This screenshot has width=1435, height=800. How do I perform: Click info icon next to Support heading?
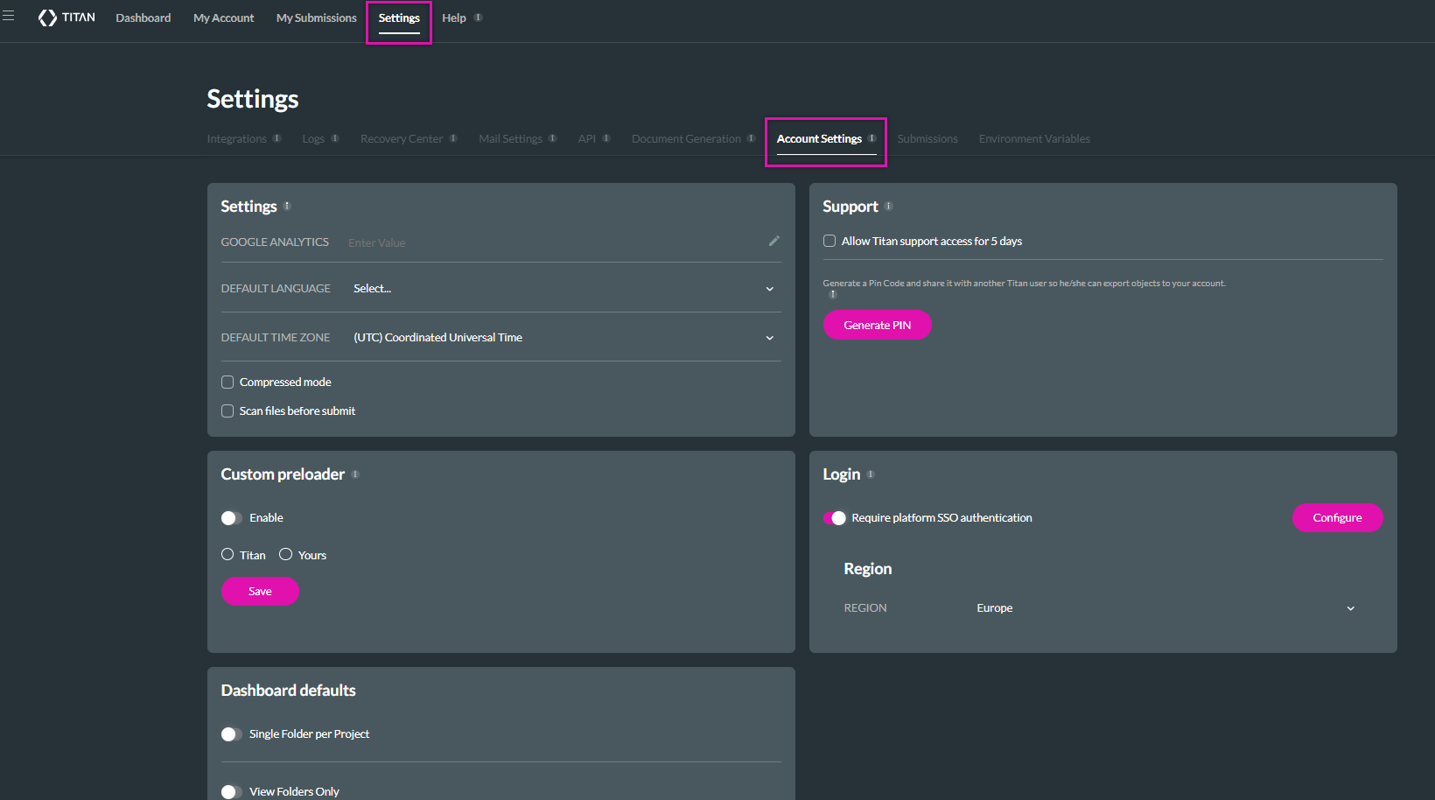[888, 206]
